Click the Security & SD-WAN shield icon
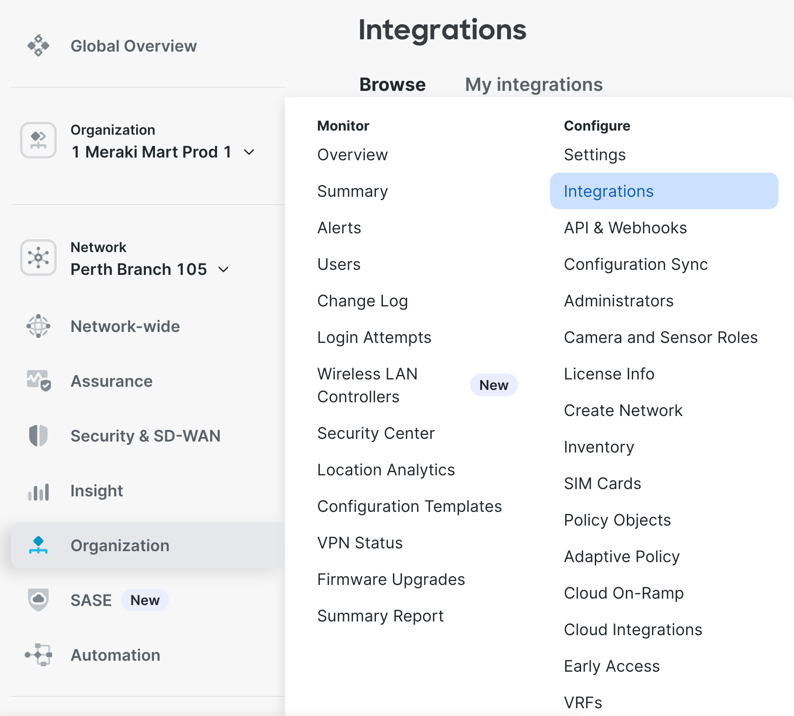 click(38, 436)
